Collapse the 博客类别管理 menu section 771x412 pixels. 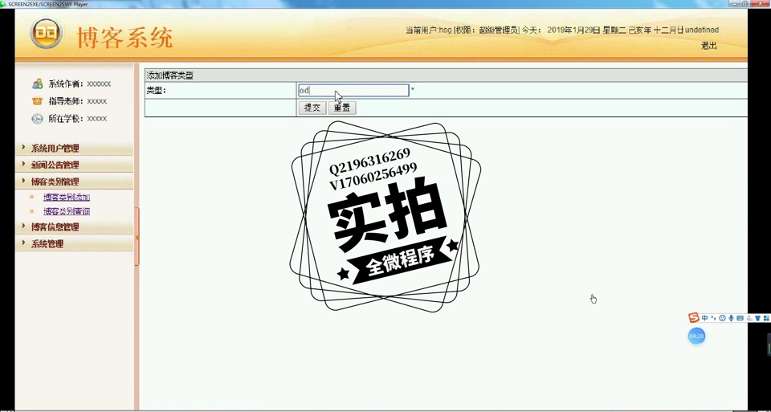(55, 182)
